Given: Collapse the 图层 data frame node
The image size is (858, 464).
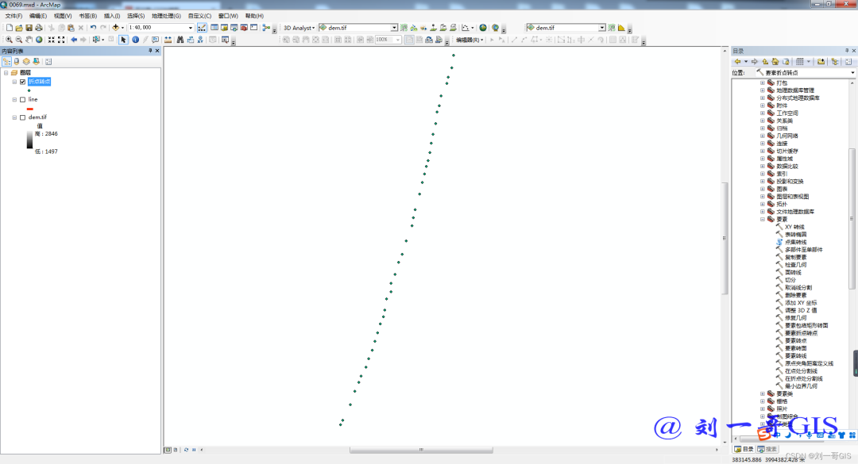Looking at the screenshot, I should click(x=6, y=73).
